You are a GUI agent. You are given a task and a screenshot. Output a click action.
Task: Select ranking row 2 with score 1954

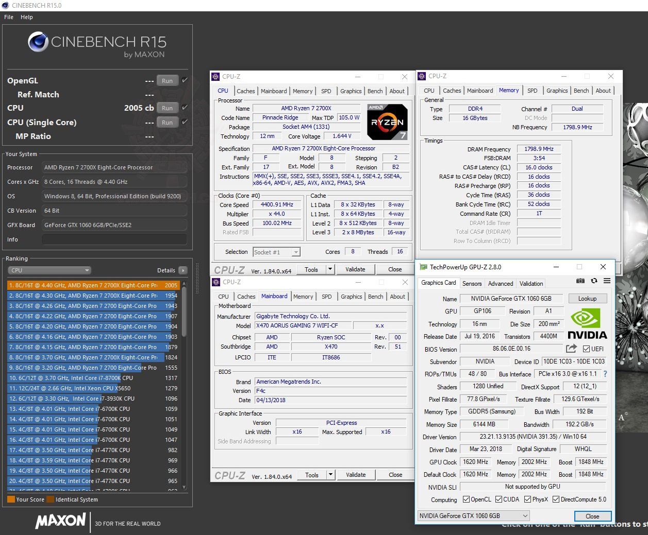(x=93, y=296)
